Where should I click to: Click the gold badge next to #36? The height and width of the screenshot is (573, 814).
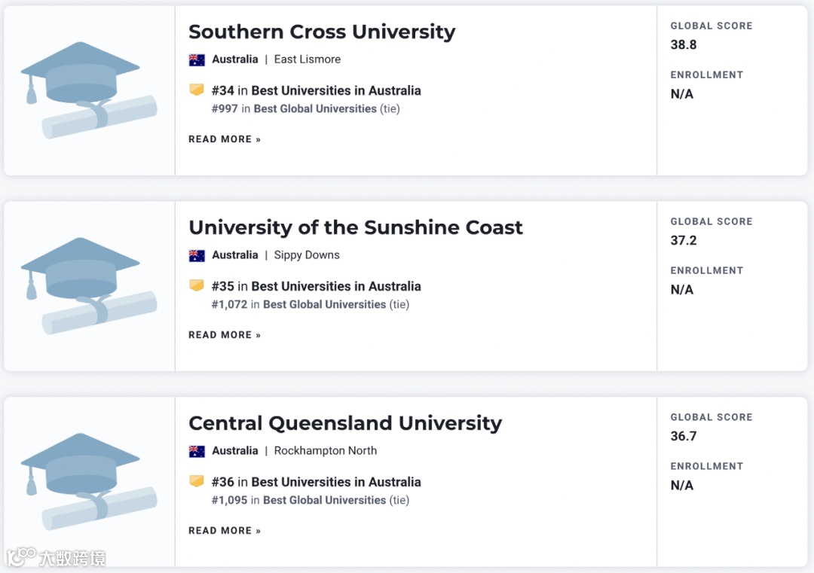coord(197,482)
